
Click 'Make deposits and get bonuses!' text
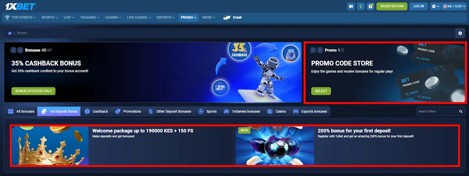point(113,136)
